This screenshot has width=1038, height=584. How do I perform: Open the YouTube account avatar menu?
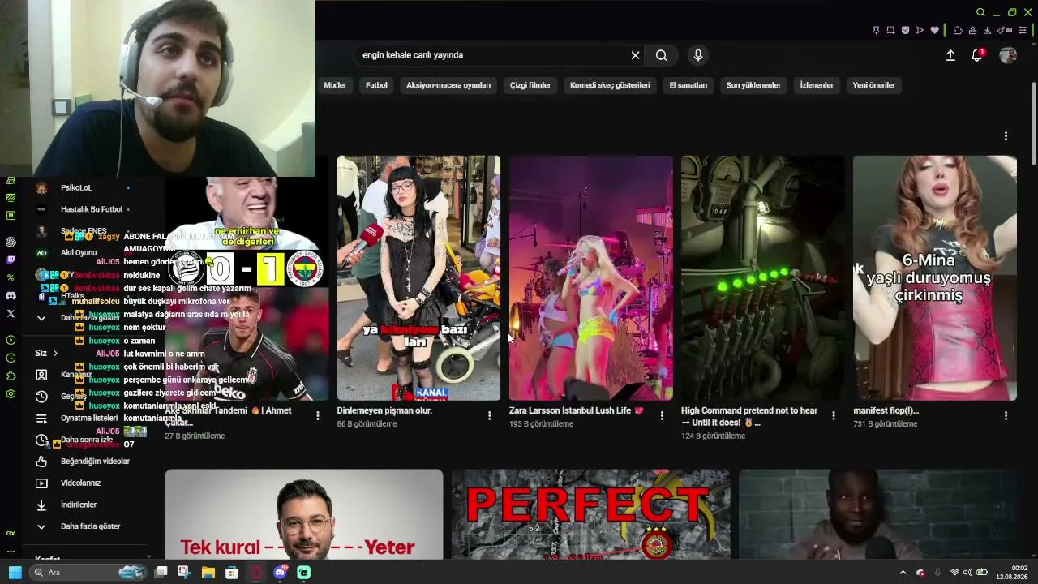1008,55
